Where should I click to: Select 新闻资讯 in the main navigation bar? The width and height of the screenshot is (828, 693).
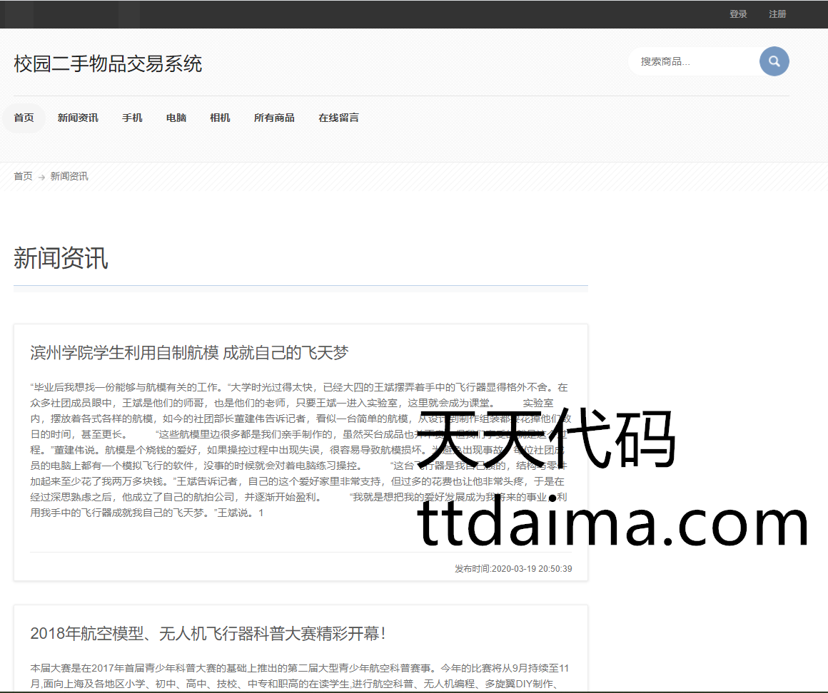tap(78, 118)
